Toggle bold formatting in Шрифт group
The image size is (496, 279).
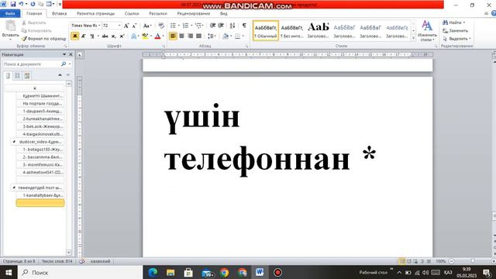point(75,36)
